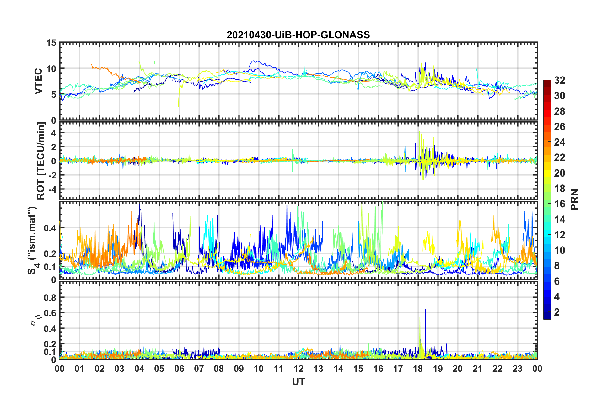
Task: Click S4 axis tick value 0.4
Action: 50,228
